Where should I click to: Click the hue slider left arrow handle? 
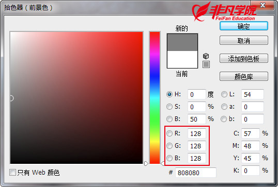click(146, 164)
